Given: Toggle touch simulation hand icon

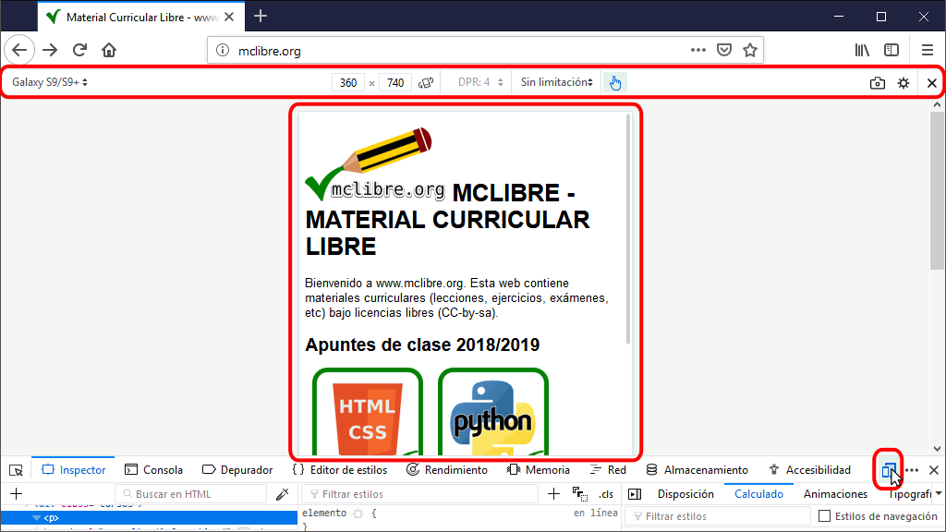Looking at the screenshot, I should pyautogui.click(x=614, y=82).
